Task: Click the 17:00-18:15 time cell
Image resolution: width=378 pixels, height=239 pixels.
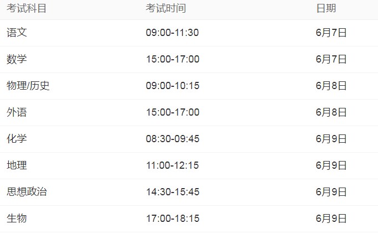Action: pos(172,219)
